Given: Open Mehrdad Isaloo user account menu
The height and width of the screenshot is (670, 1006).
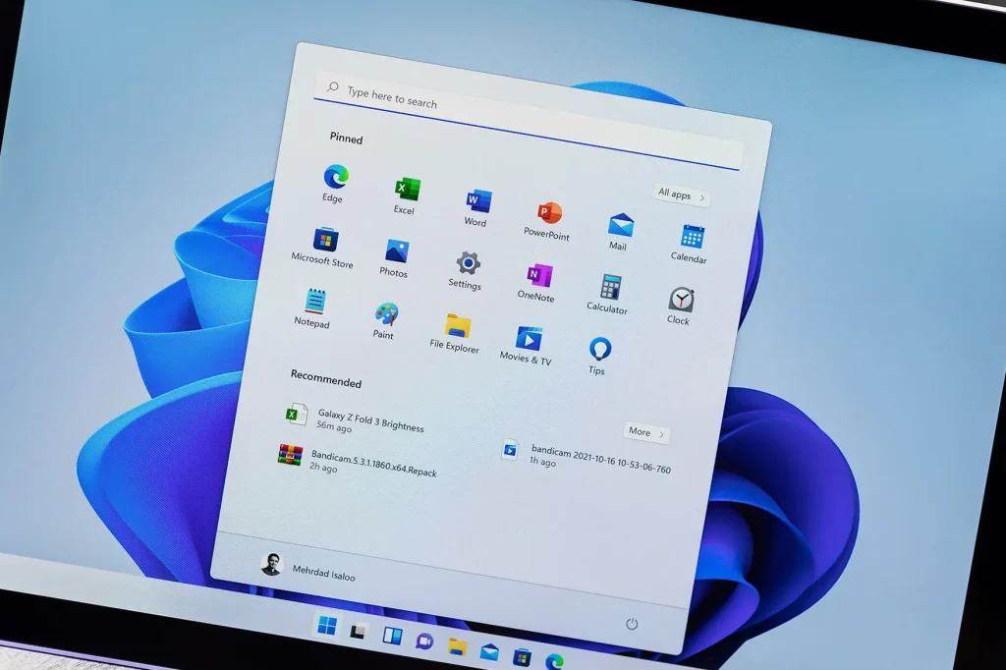Looking at the screenshot, I should tap(307, 568).
